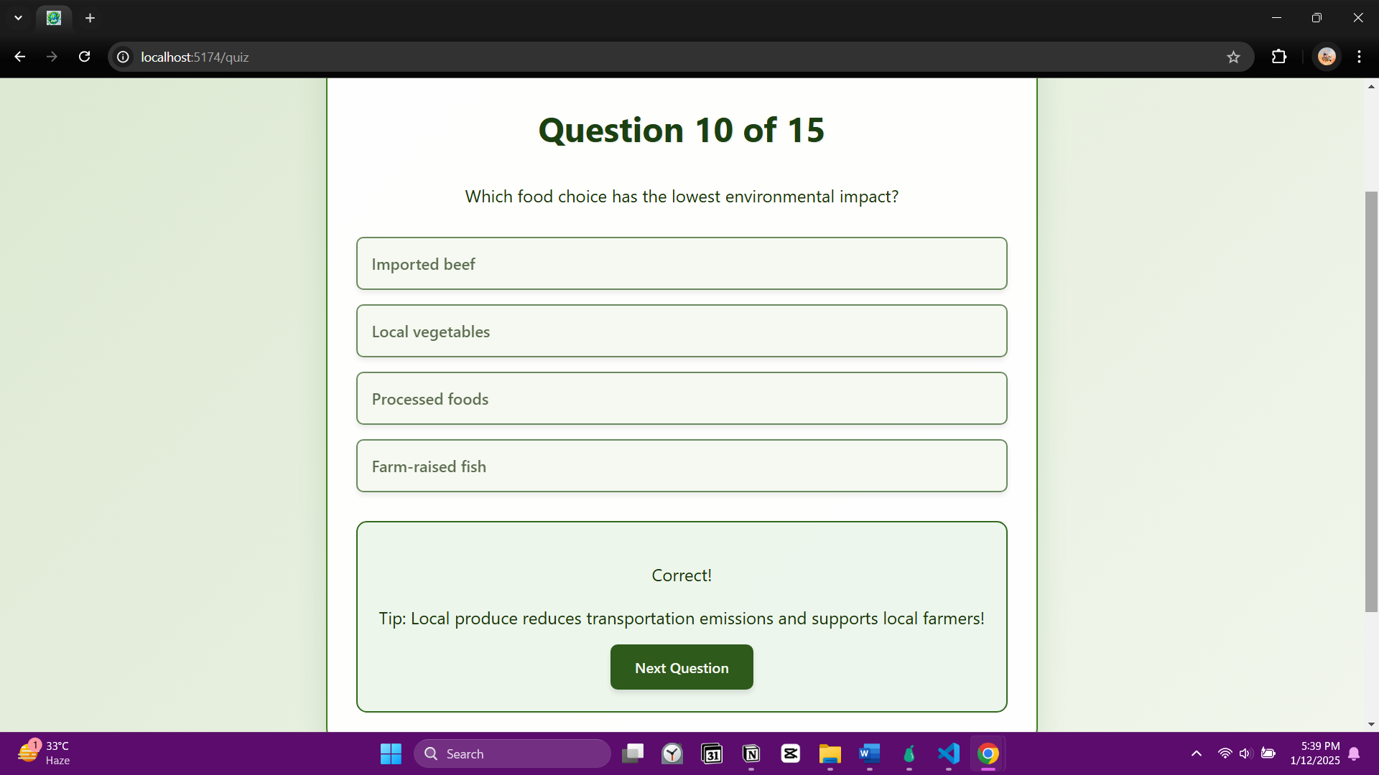View site information icon

click(x=124, y=57)
